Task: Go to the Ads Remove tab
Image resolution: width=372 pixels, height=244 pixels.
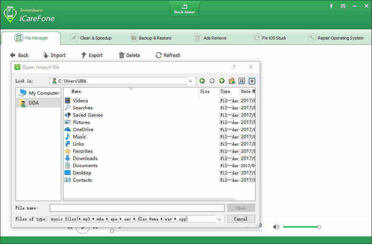Action: pyautogui.click(x=210, y=38)
